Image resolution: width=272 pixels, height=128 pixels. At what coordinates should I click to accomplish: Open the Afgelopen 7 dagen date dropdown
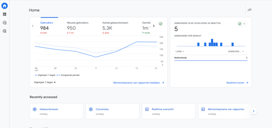pyautogui.click(x=45, y=82)
